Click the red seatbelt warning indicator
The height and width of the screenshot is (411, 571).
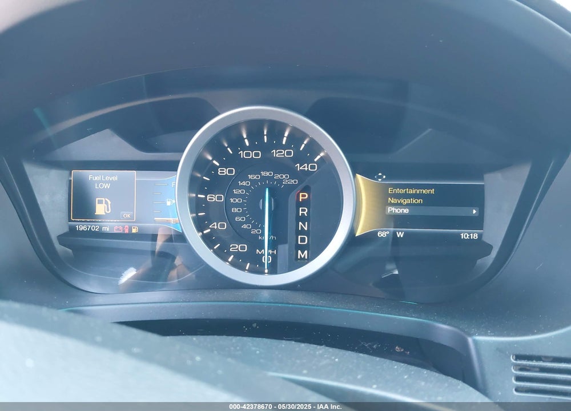pyautogui.click(x=126, y=228)
